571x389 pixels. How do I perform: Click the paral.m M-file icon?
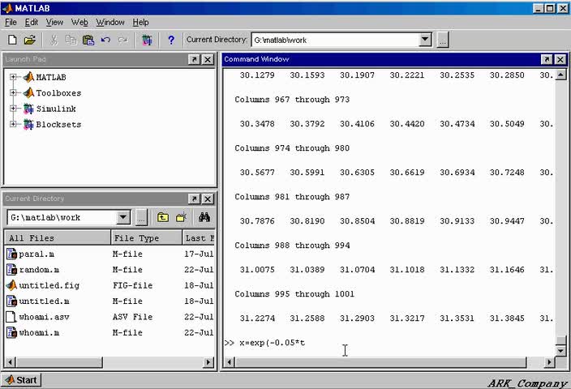(x=11, y=254)
